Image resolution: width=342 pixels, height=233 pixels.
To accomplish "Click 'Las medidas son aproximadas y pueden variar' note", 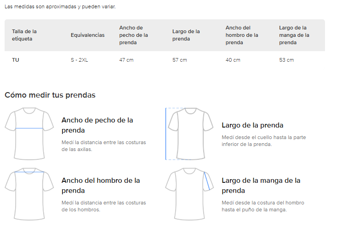I will pos(60,6).
